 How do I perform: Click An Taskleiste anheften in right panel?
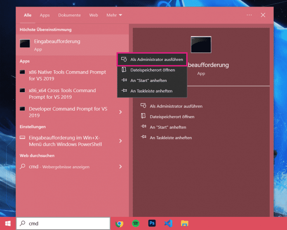171,138
